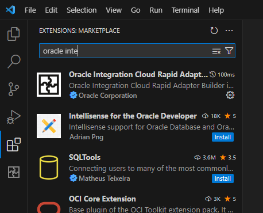Open manage gear for Oracle Integration Cloud extension
The image size is (263, 213).
(x=230, y=95)
